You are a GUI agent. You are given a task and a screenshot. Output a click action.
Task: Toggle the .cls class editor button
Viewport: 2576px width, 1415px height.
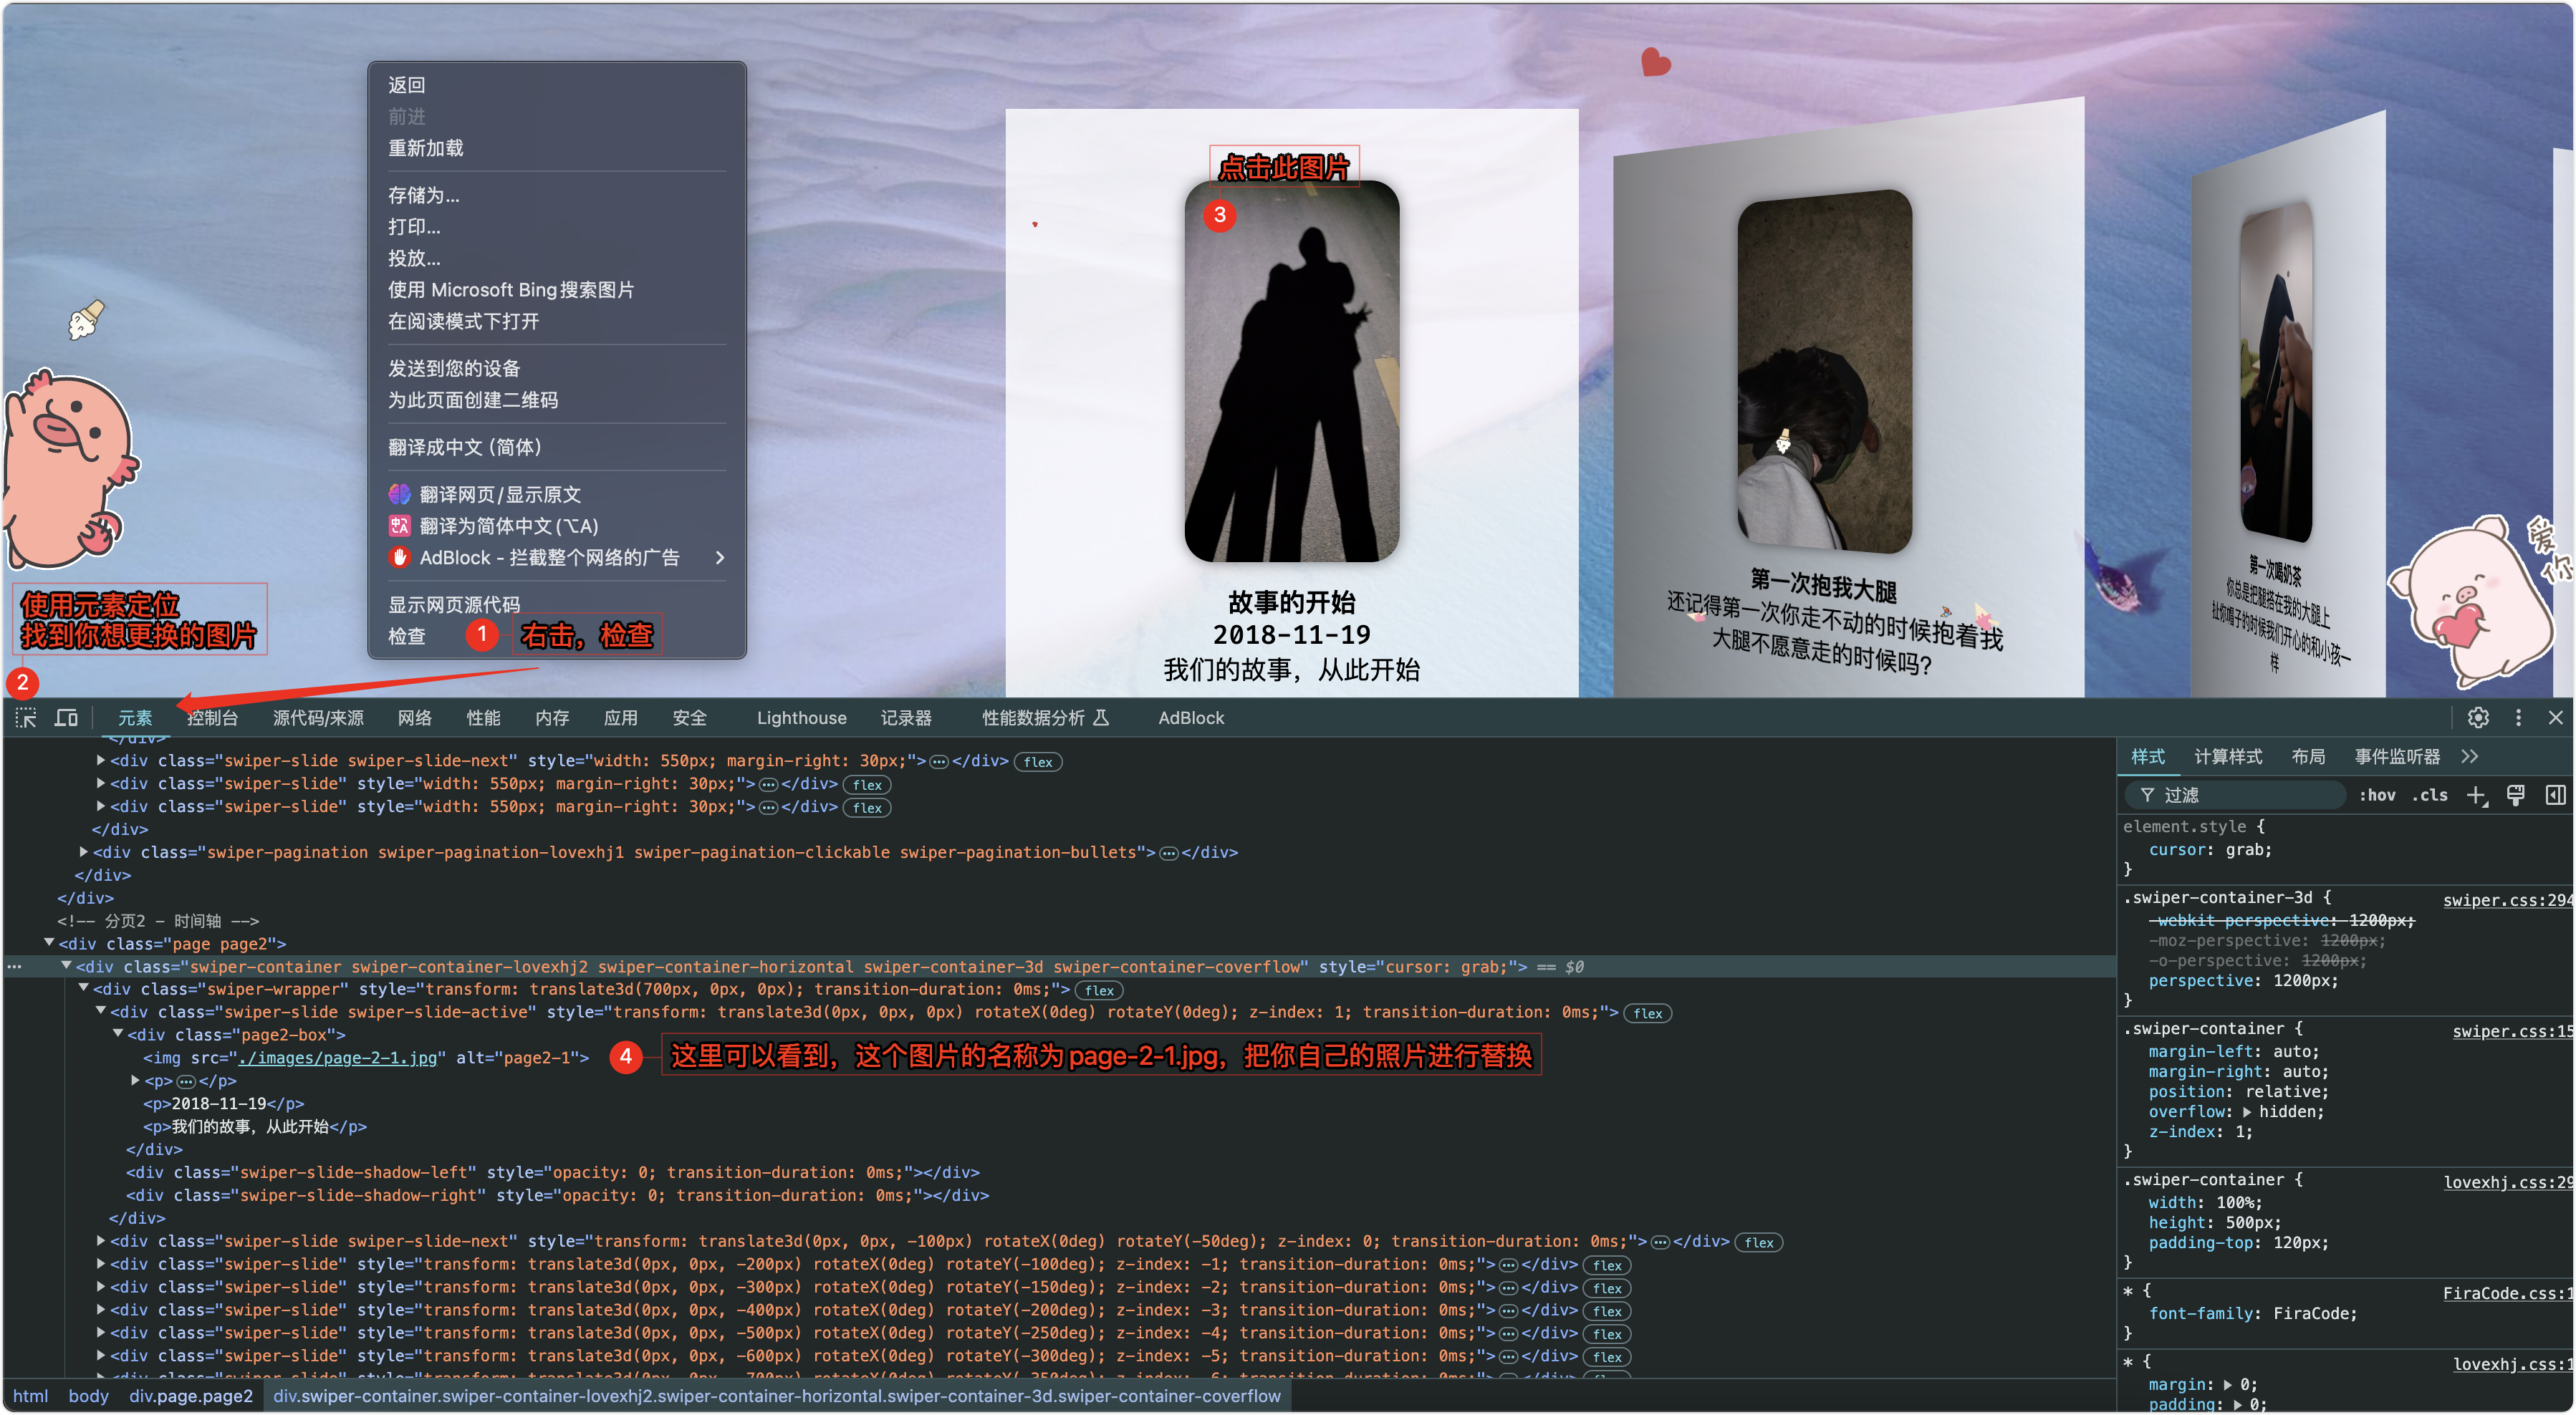pos(2429,796)
